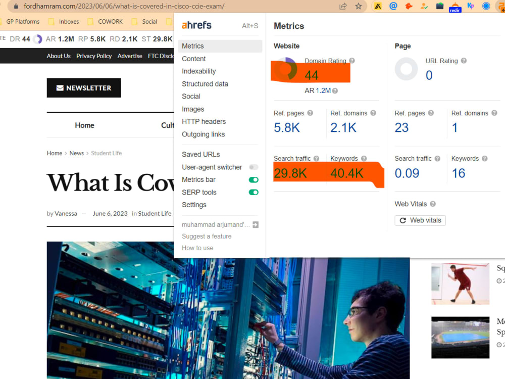Open the yellow black-A extension icon
505x379 pixels.
(x=378, y=6)
